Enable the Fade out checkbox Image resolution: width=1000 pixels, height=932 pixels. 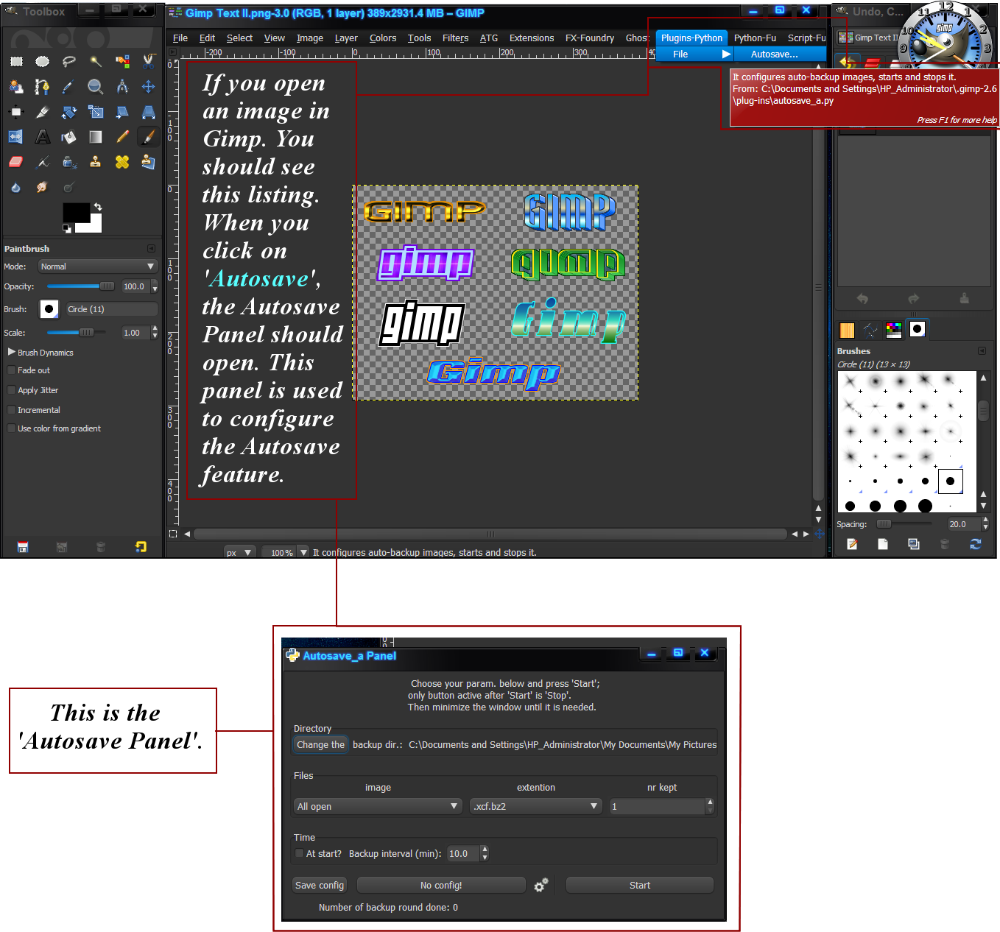(x=11, y=370)
